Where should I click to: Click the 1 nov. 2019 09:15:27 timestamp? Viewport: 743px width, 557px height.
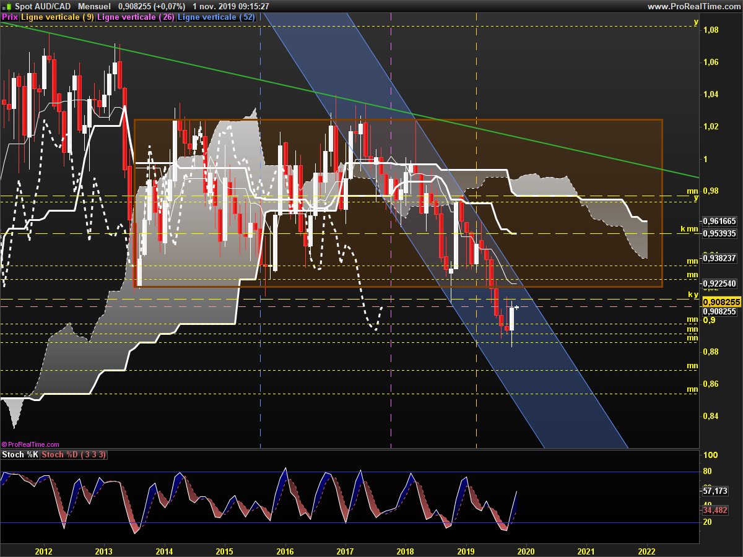pos(231,6)
